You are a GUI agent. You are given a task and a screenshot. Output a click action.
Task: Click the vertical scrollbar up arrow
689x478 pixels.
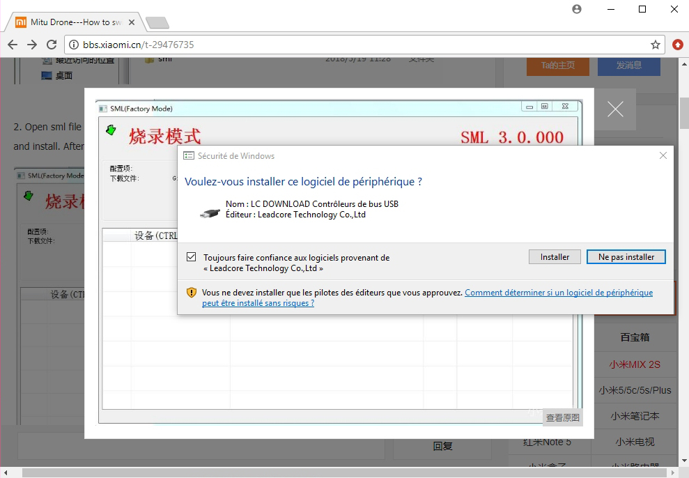[x=684, y=64]
